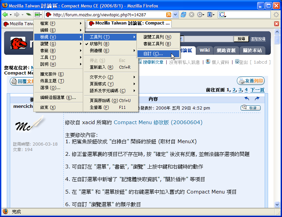Go to page 2 of the topic

tap(234, 90)
